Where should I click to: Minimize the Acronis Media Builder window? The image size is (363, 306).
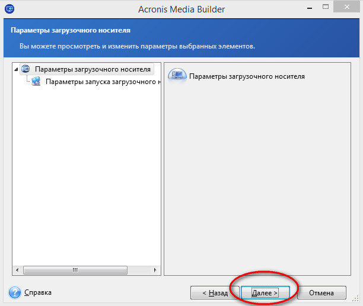[x=310, y=8]
